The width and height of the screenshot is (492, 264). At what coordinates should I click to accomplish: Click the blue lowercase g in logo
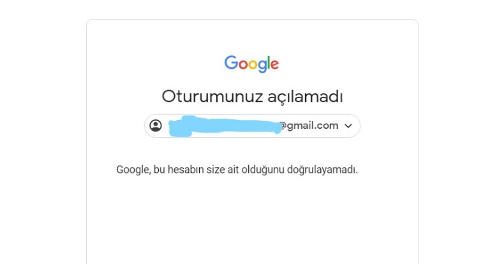262,66
